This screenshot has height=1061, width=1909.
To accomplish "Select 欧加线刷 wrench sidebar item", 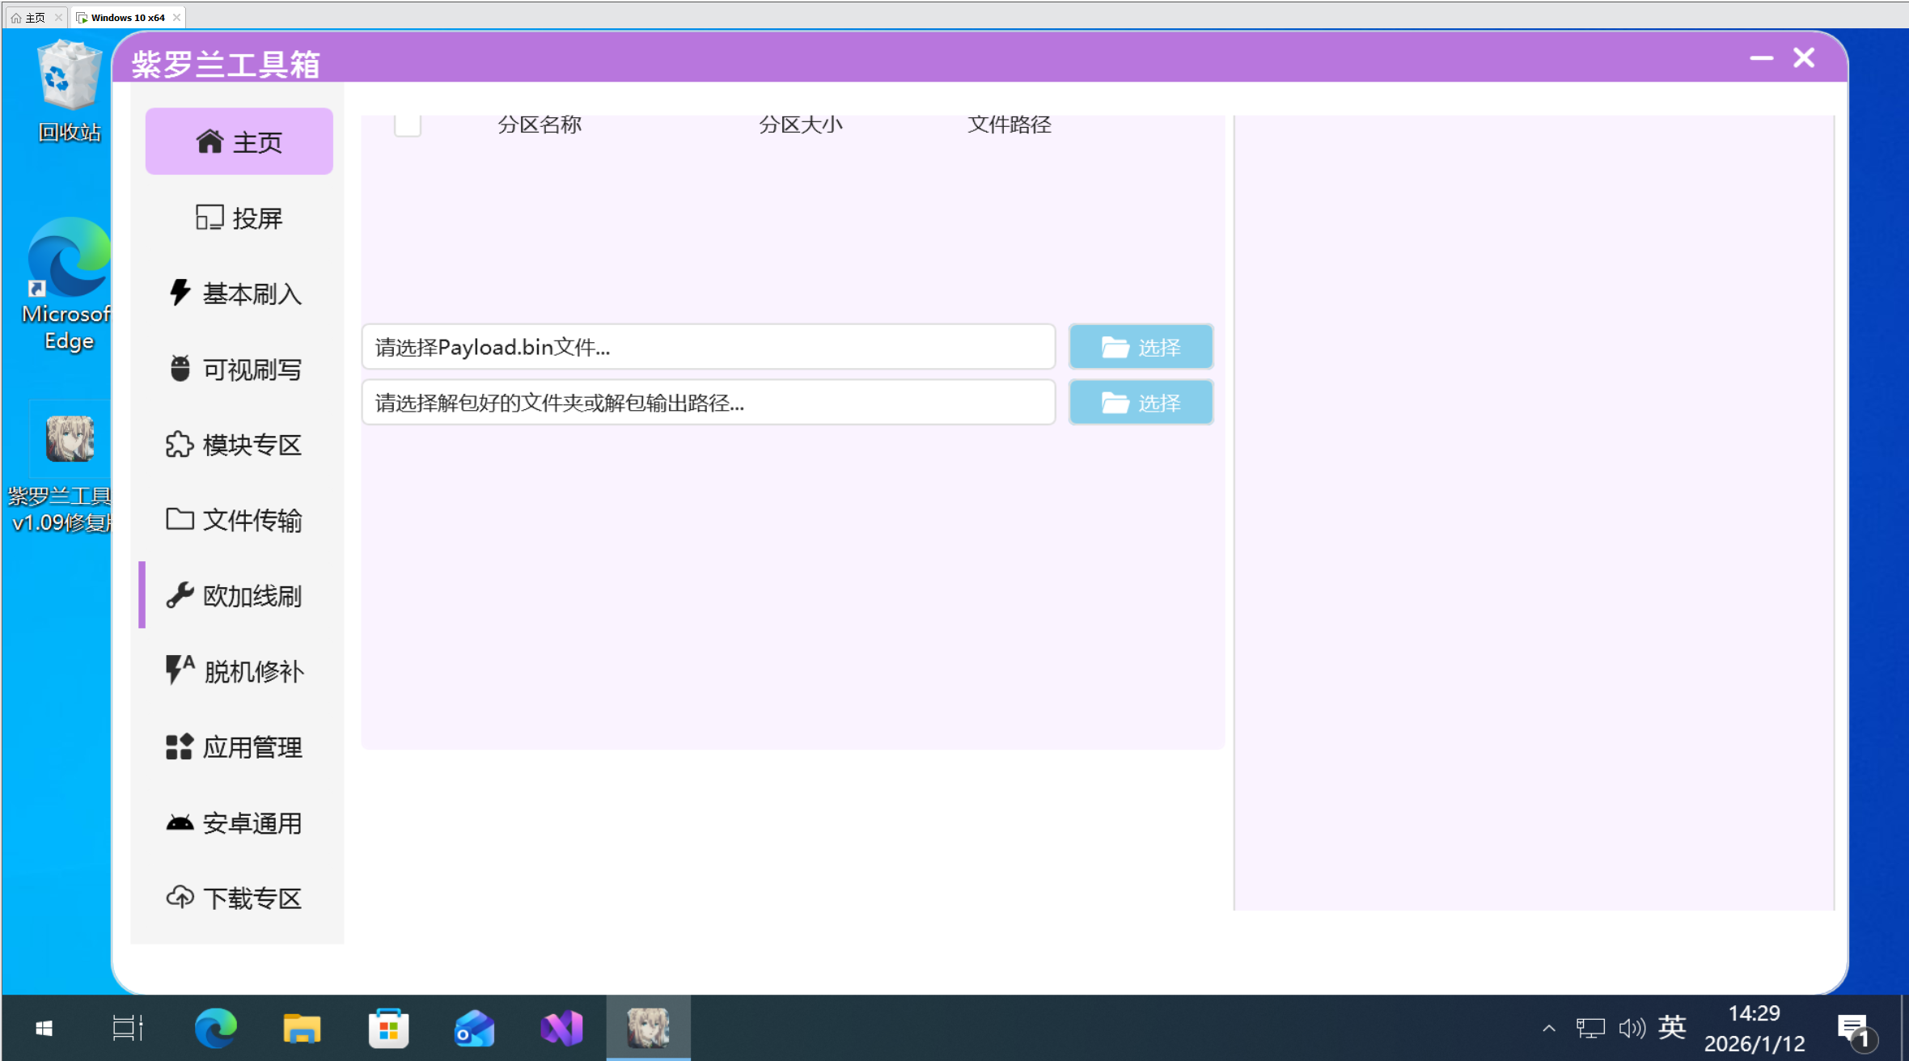I will (x=235, y=596).
